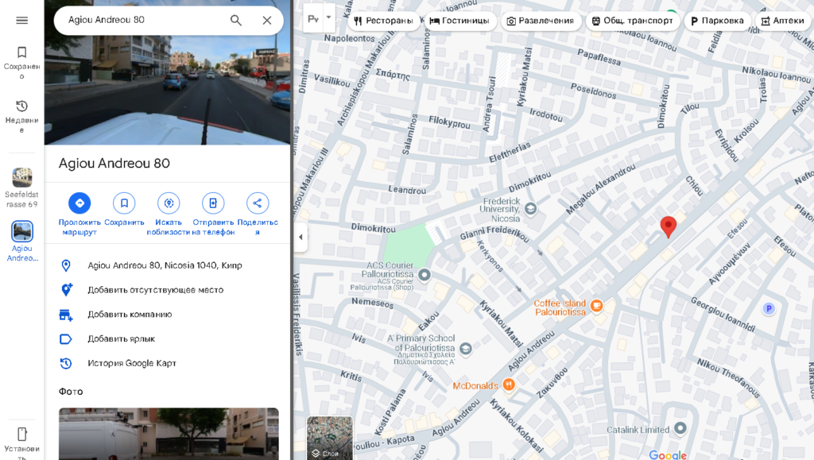Filter map by Restaurants chip

384,21
